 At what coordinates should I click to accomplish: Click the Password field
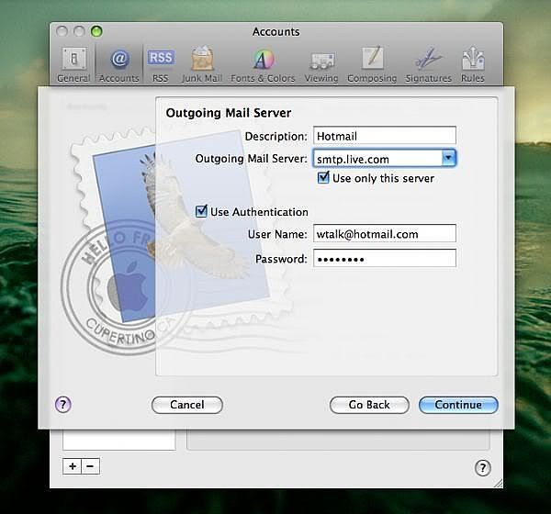[x=385, y=259]
